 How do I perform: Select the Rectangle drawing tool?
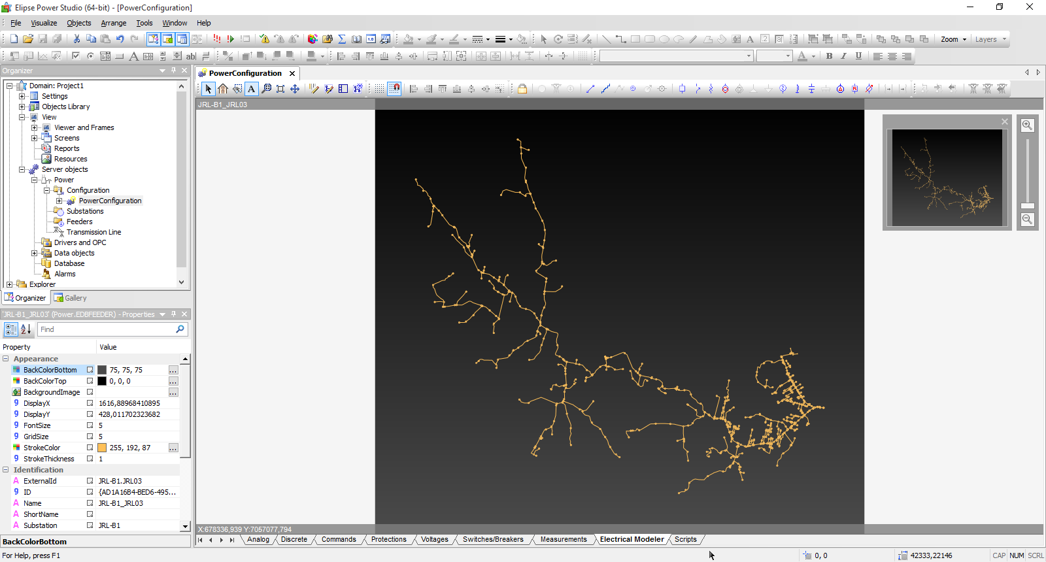point(635,39)
